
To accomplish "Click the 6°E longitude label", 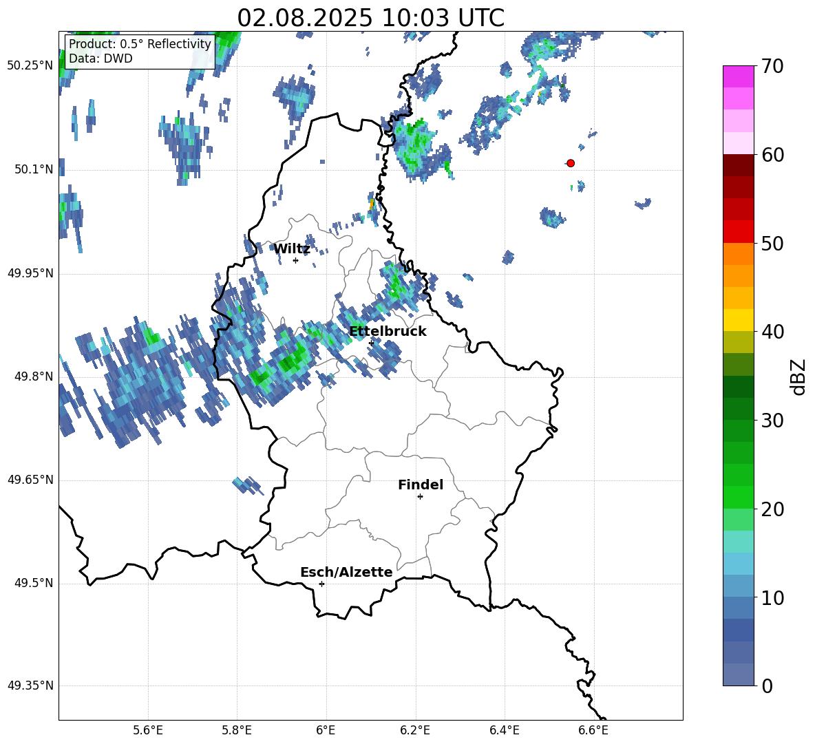I will pyautogui.click(x=326, y=731).
